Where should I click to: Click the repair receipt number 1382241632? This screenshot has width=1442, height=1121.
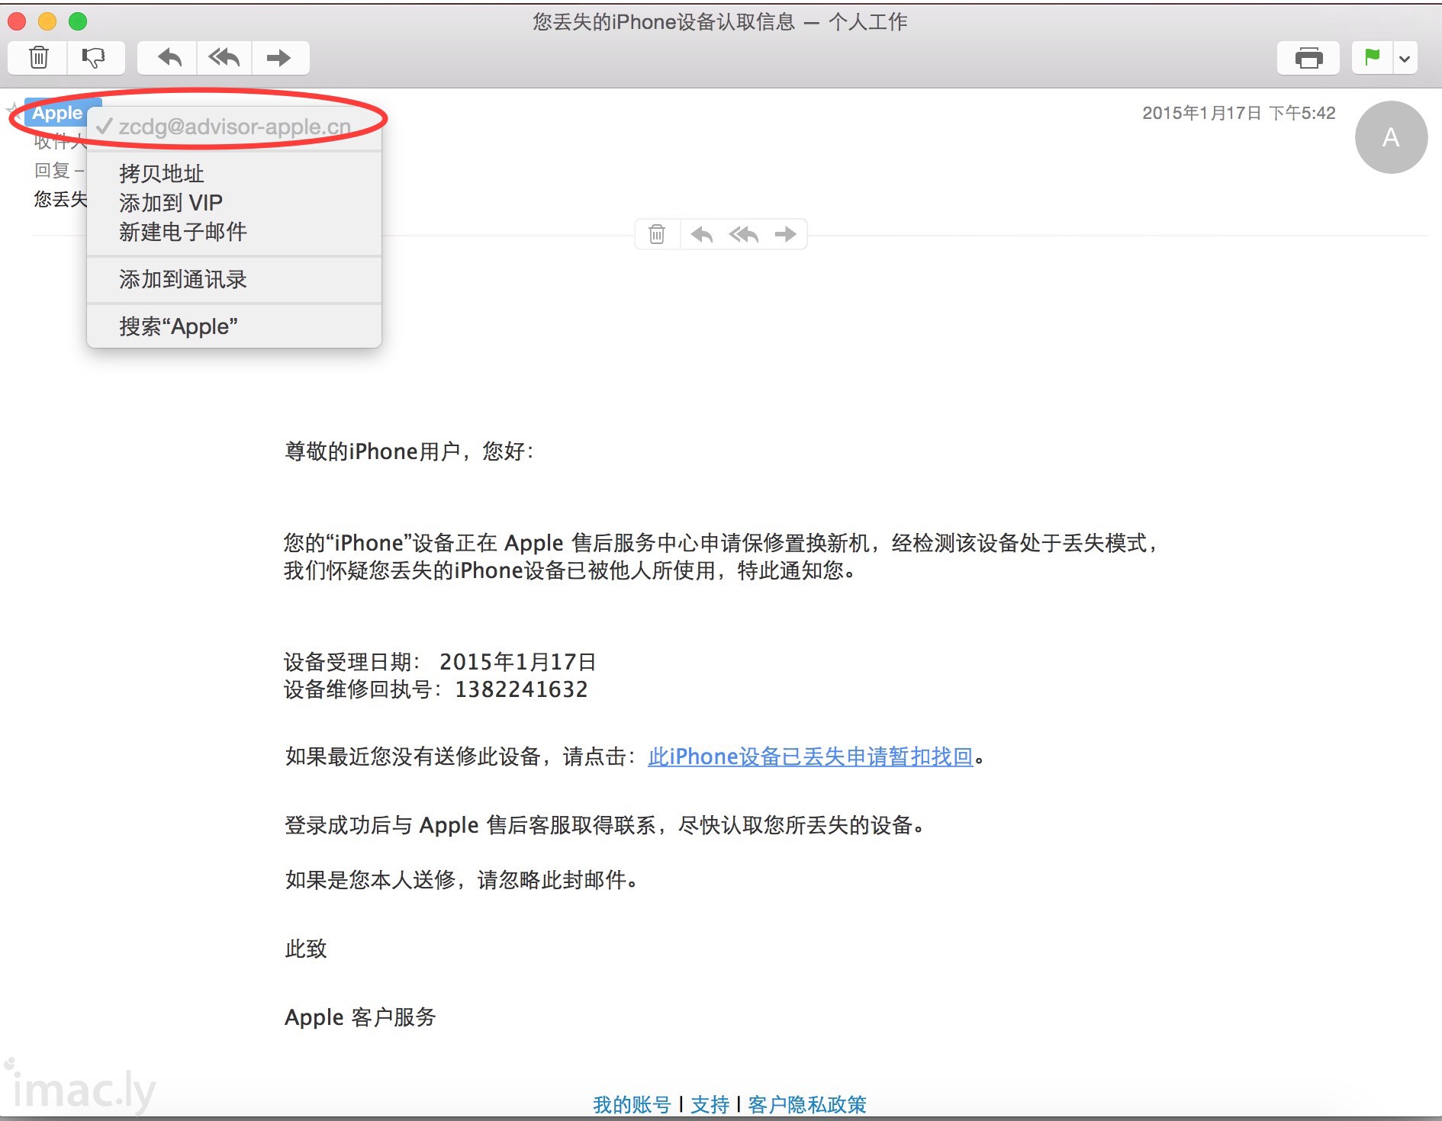tap(522, 689)
